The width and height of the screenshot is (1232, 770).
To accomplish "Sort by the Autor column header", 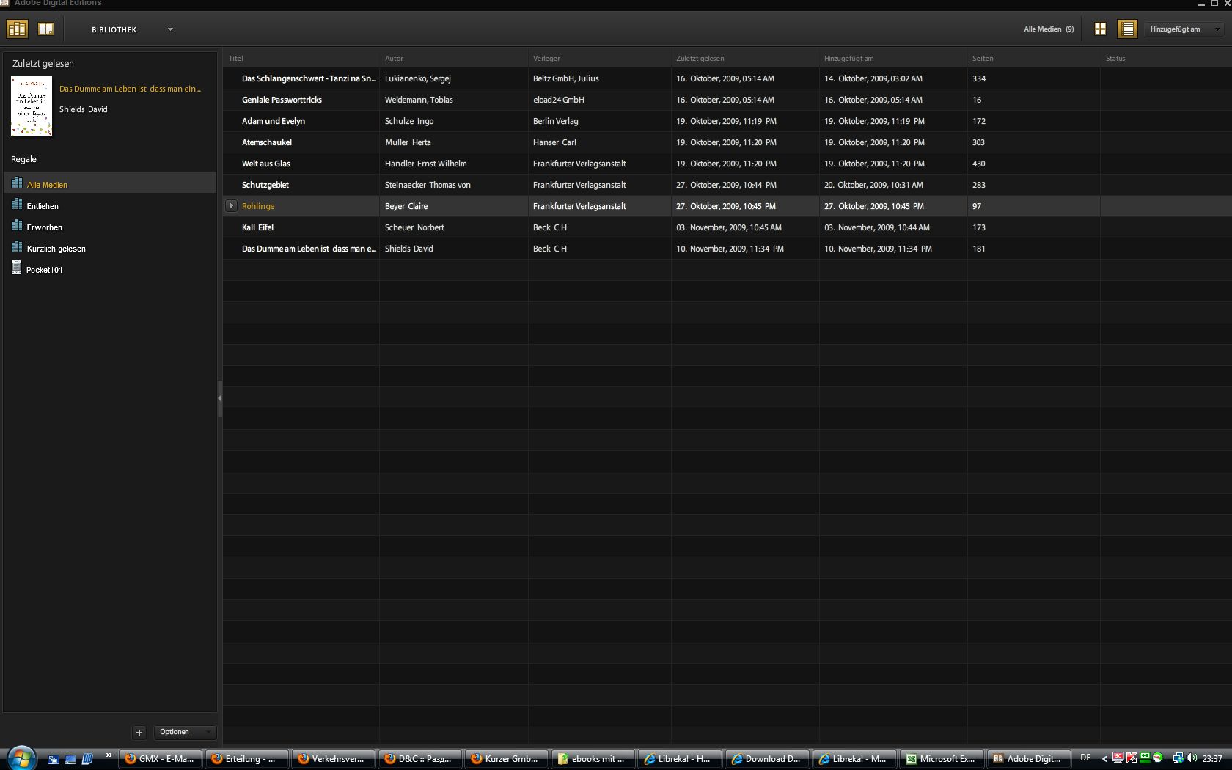I will [x=453, y=58].
